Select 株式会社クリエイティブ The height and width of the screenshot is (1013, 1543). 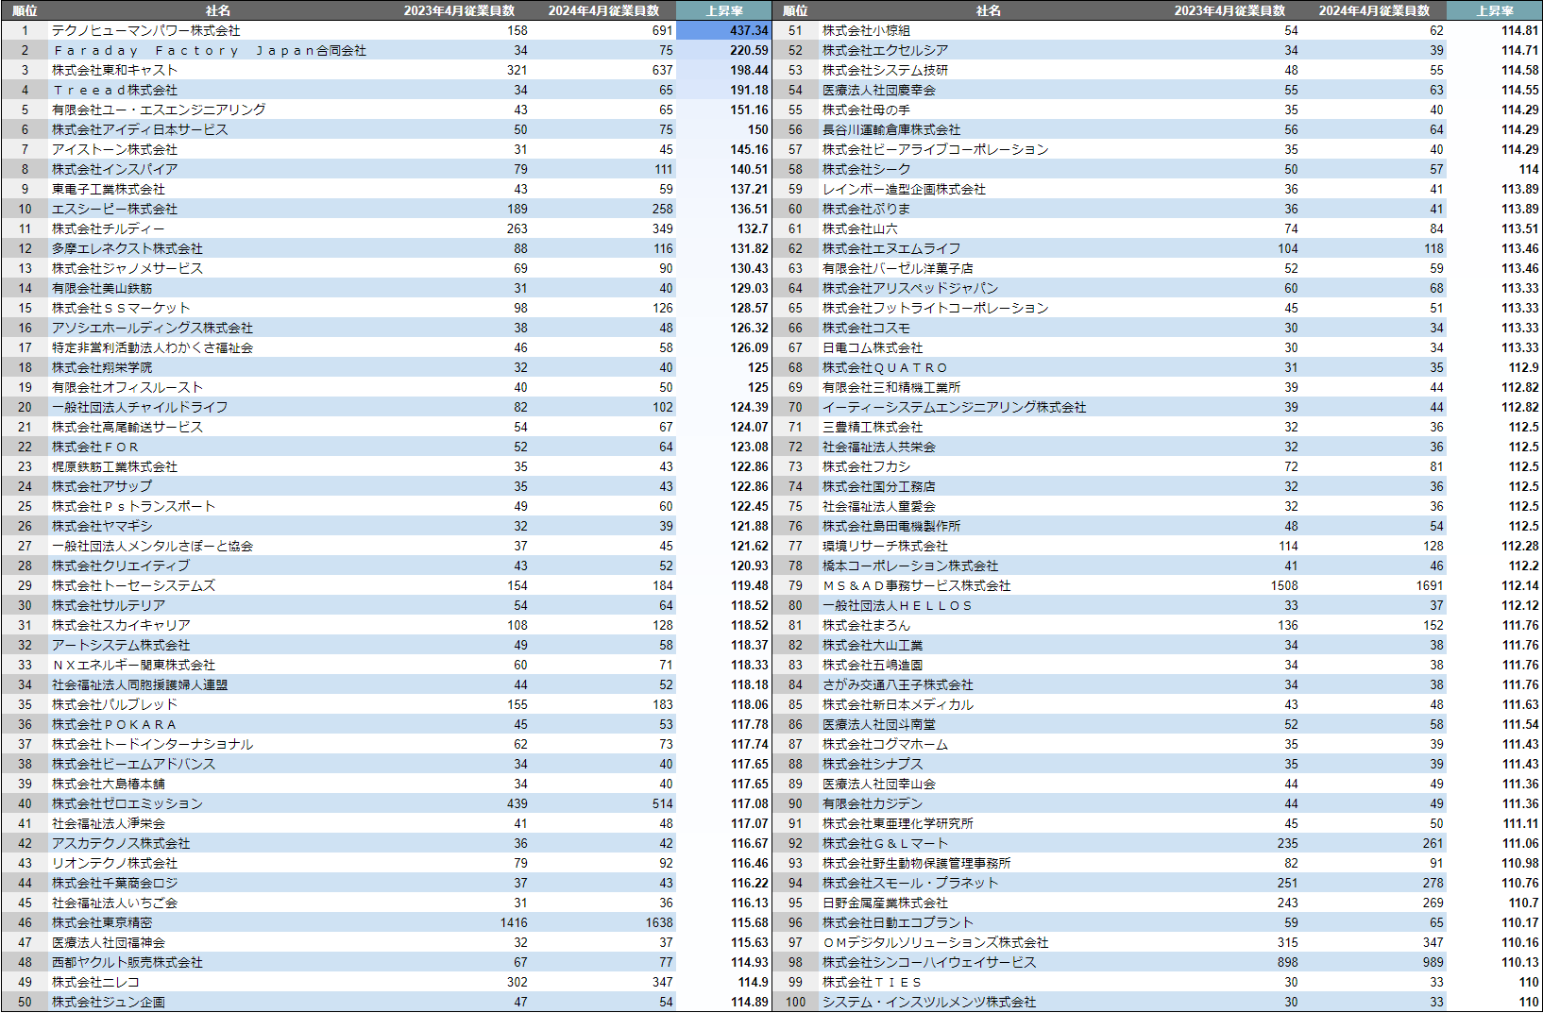[121, 566]
